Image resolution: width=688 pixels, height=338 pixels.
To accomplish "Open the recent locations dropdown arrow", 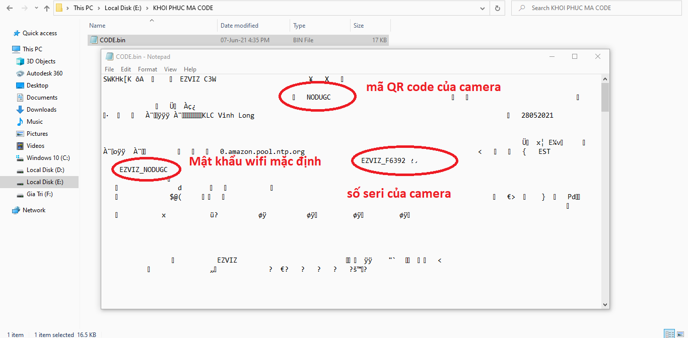I will (x=36, y=8).
